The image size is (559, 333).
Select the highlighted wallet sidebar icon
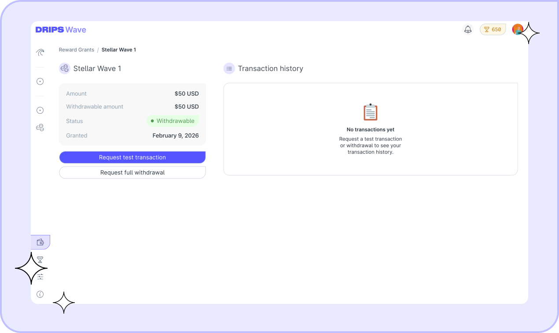pyautogui.click(x=40, y=242)
